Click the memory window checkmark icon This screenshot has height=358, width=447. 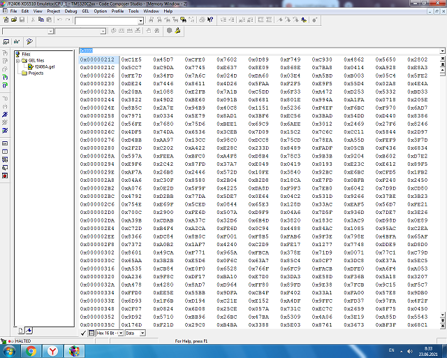point(83,333)
